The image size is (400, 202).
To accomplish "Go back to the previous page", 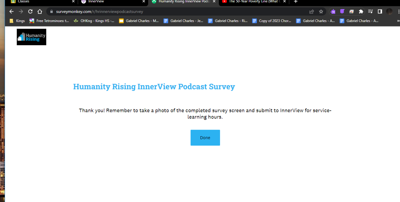I will pyautogui.click(x=12, y=12).
